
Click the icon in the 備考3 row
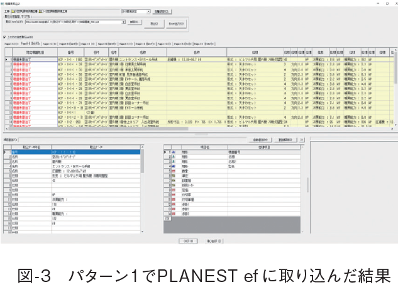click(x=174, y=214)
